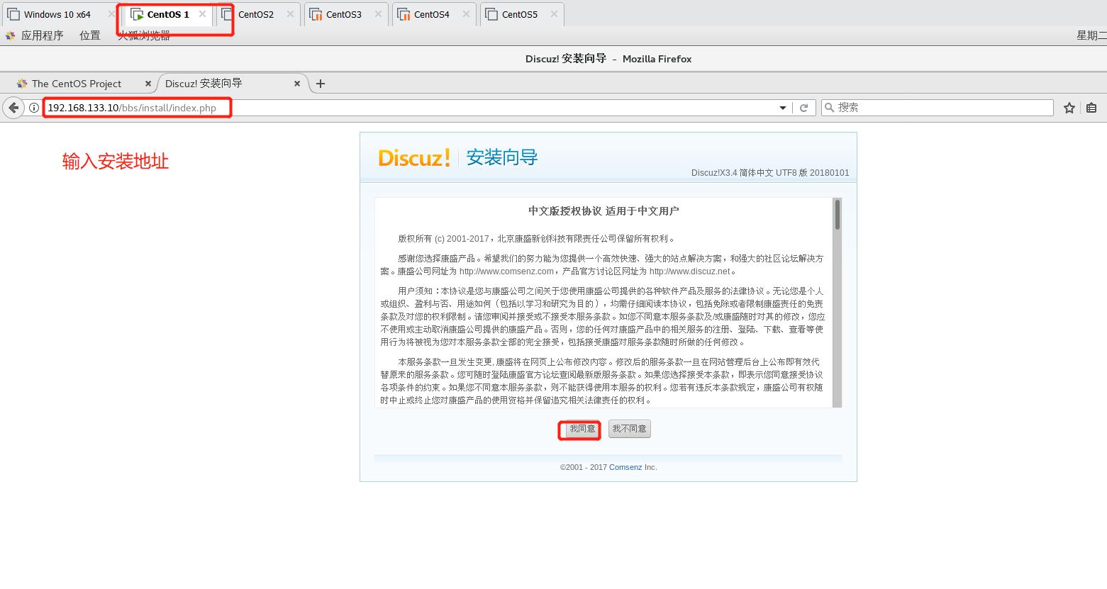Viewport: 1107px width, 589px height.
Task: Click the CentOS3 VM status icon
Action: pyautogui.click(x=315, y=14)
